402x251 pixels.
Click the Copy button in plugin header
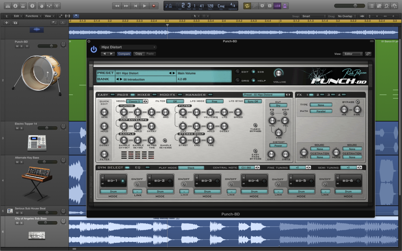[x=139, y=54]
